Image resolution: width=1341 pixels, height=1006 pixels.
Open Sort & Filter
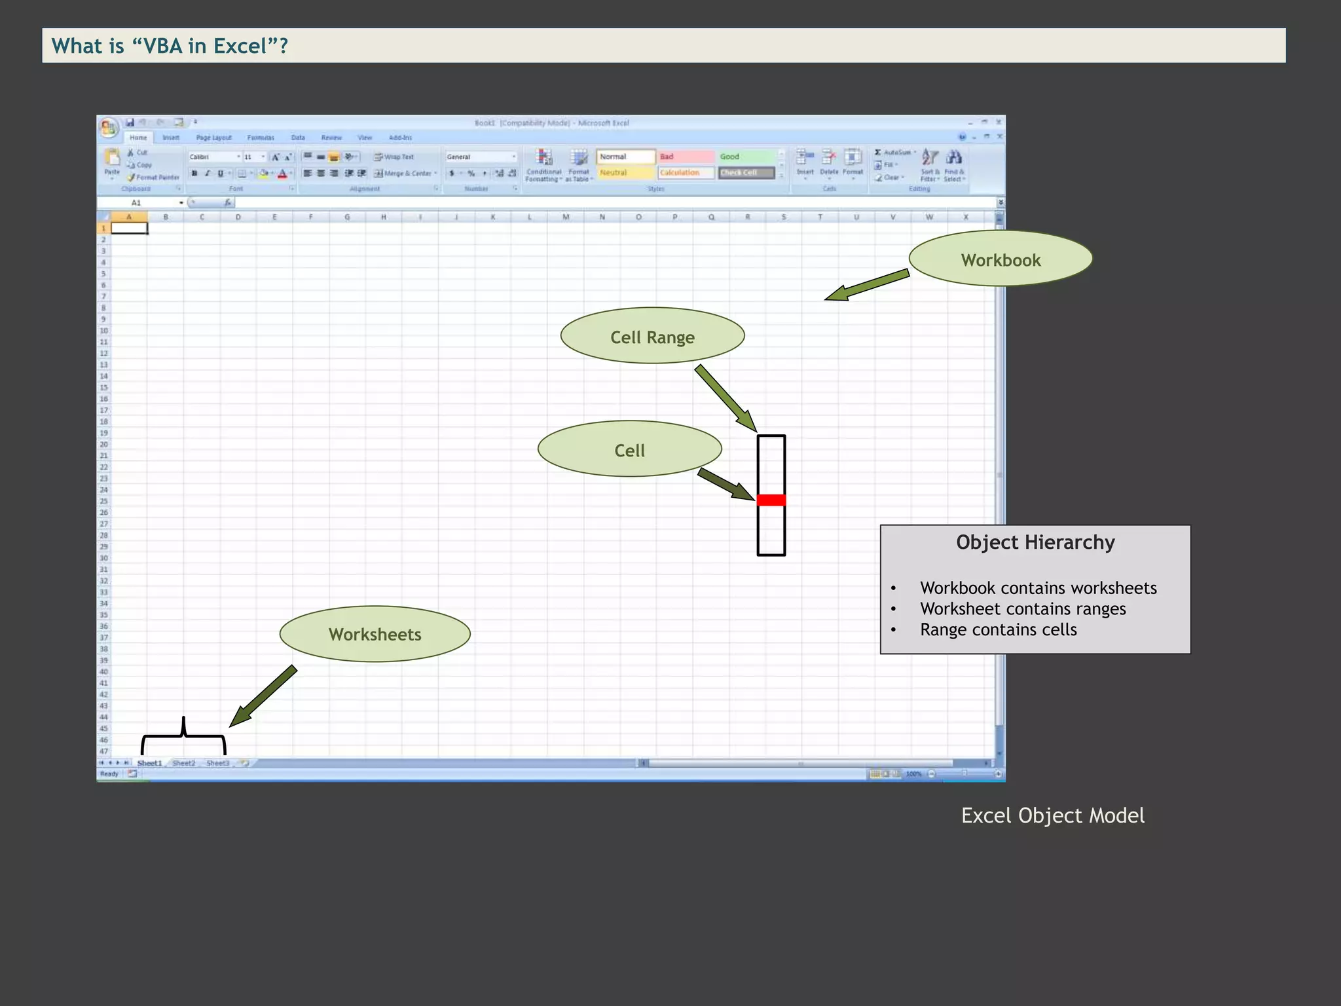(930, 166)
